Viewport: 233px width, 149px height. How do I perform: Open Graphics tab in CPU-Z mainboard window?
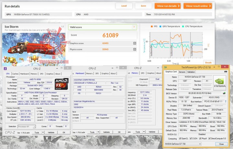105,73
